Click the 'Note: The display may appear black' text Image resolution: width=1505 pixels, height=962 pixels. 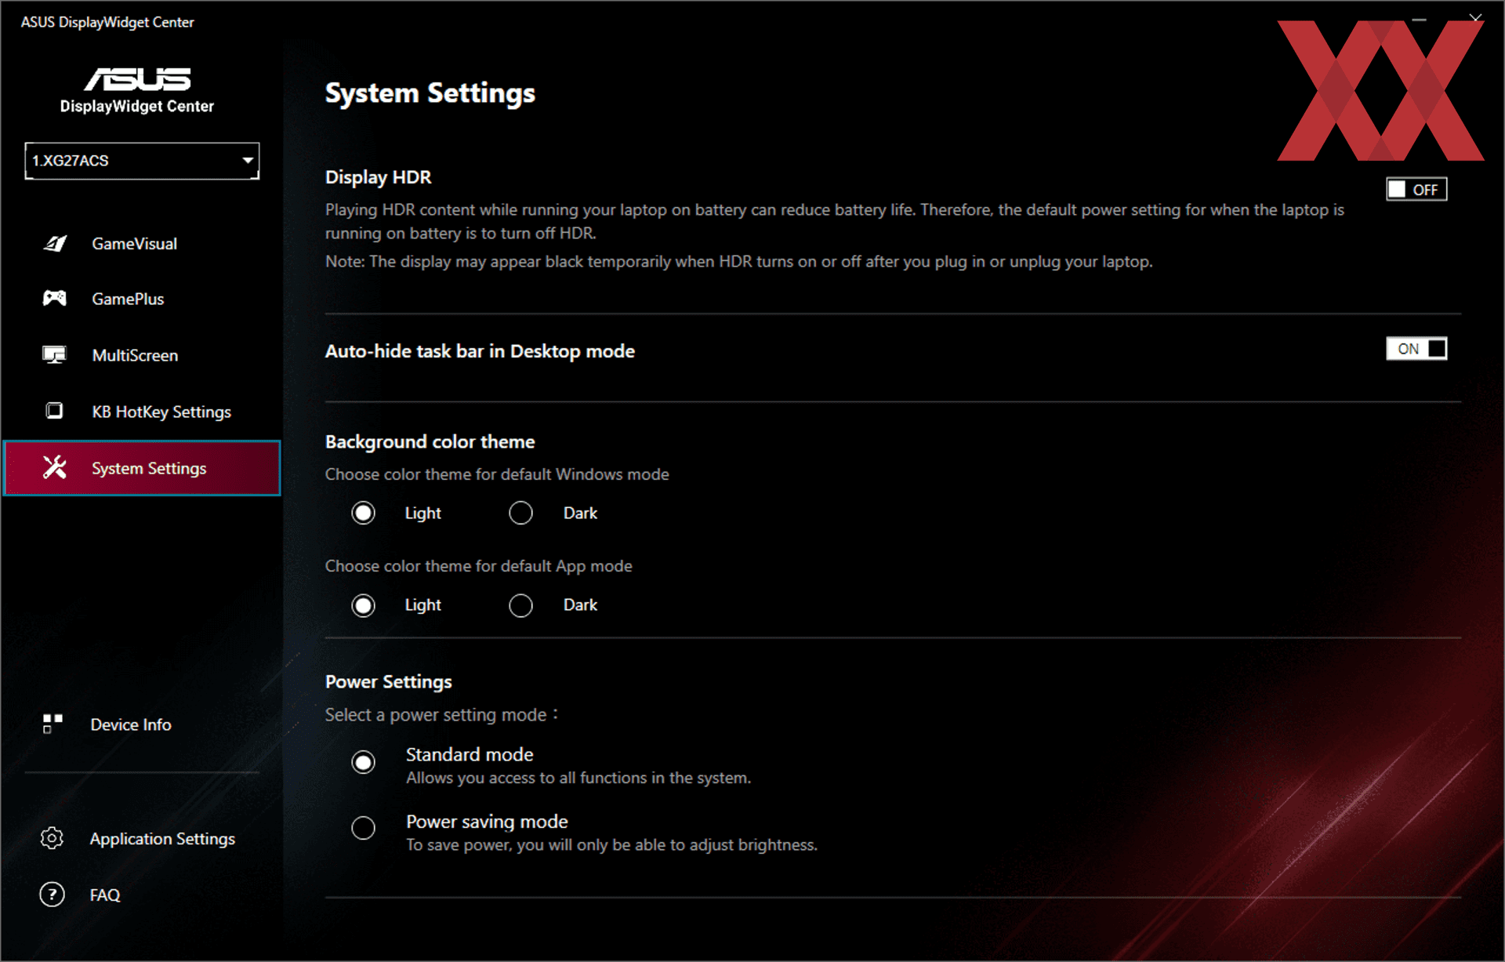click(738, 262)
